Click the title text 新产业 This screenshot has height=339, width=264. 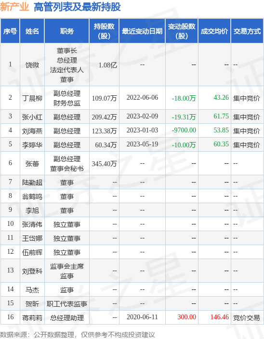[x=14, y=7]
